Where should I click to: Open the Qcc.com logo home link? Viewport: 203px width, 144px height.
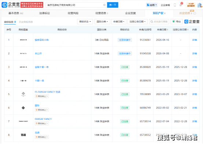pyautogui.click(x=11, y=5)
